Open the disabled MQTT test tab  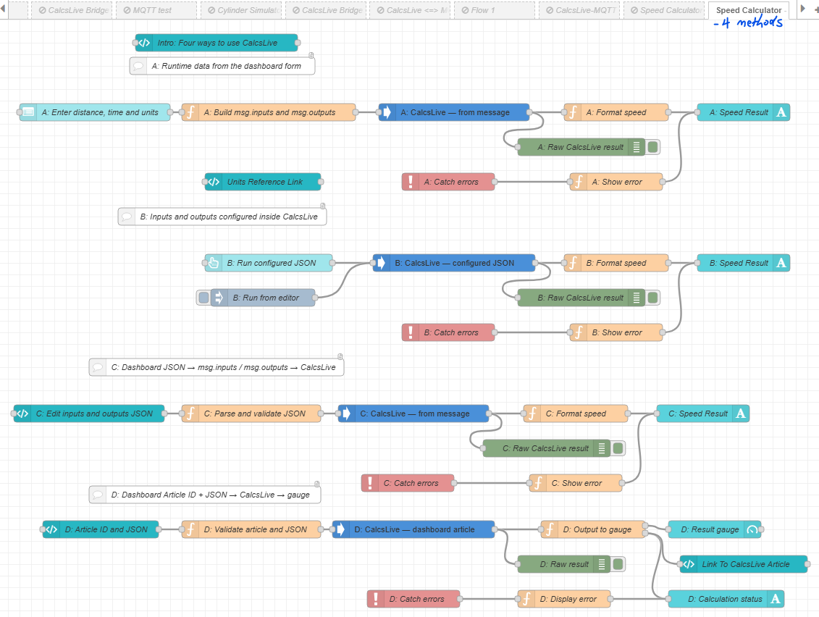[156, 10]
